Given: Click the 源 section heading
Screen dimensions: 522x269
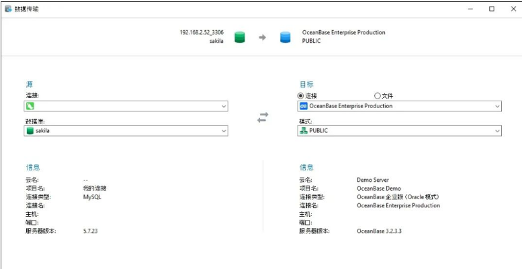Looking at the screenshot, I should (30, 84).
